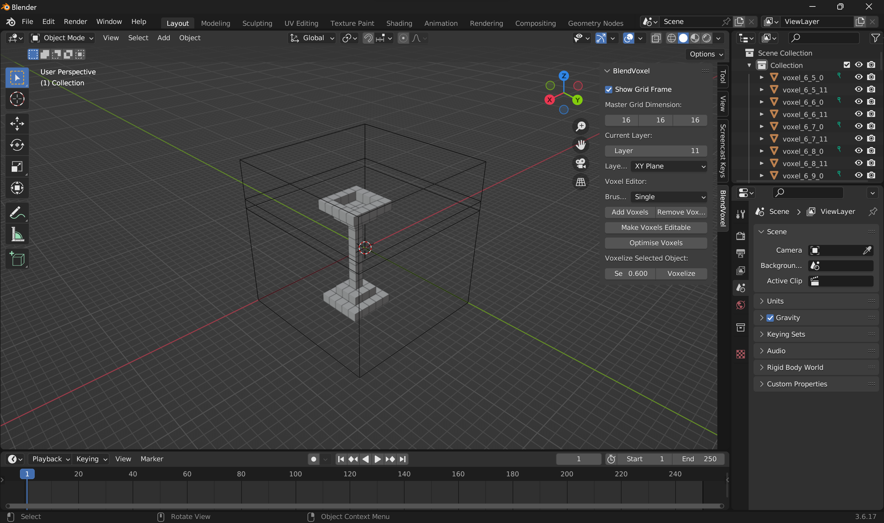Click the outliner filter funnel icon

pyautogui.click(x=875, y=38)
